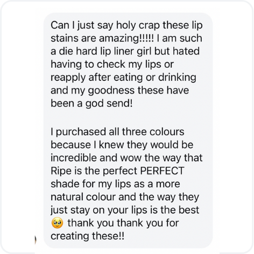Screen dimensions: 254x254
Task: Click the line "natural colour and the way they"
Action: (x=125, y=197)
